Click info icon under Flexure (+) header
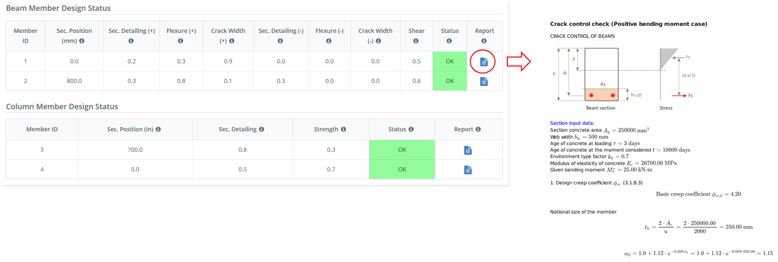The height and width of the screenshot is (262, 778). 181,41
